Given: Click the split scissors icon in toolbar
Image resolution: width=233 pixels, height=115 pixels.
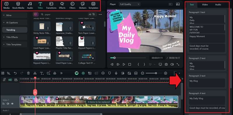Looking at the screenshot, I should coord(35,73).
